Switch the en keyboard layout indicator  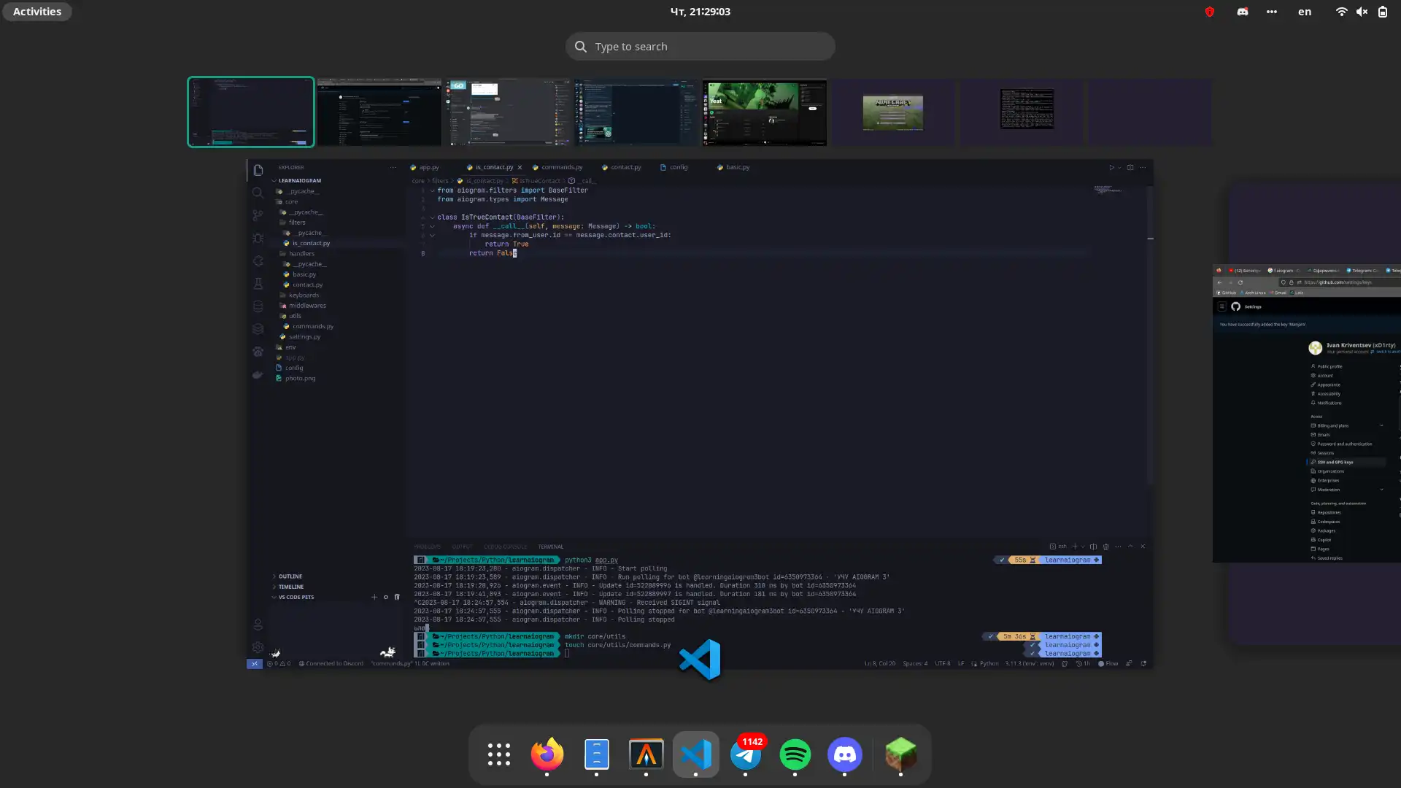pyautogui.click(x=1305, y=12)
